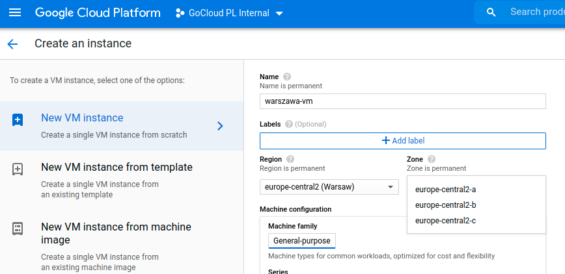This screenshot has height=274, width=565.
Task: Select zone europe-central2-b
Action: point(476,205)
